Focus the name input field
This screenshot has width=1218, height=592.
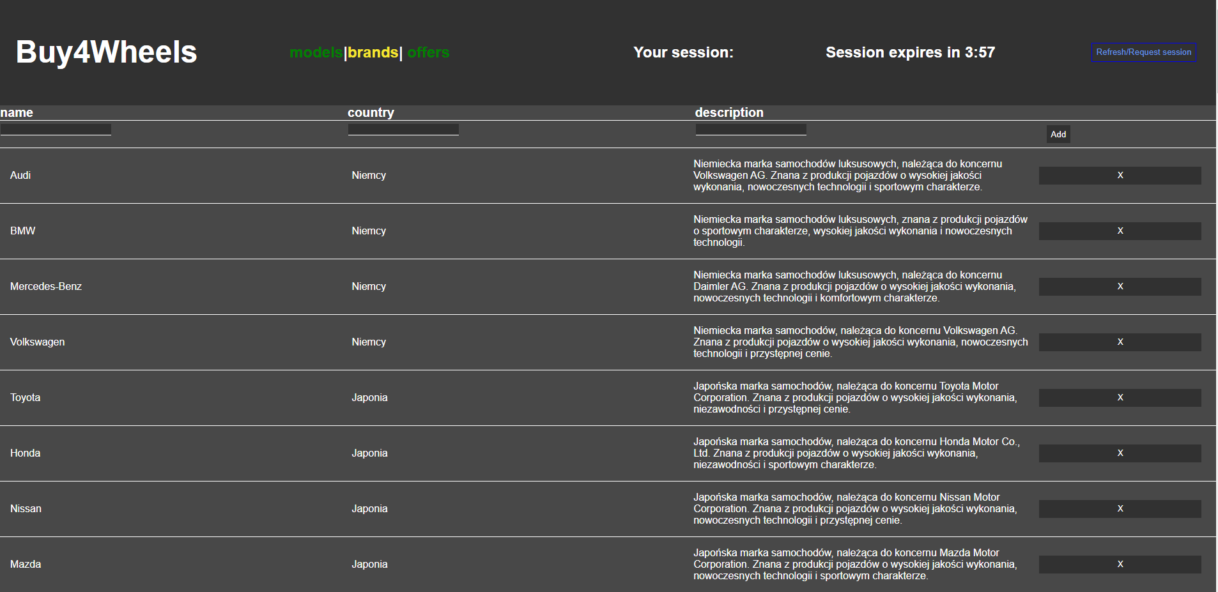56,130
